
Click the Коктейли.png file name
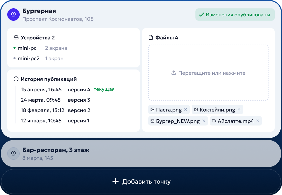[217, 110]
